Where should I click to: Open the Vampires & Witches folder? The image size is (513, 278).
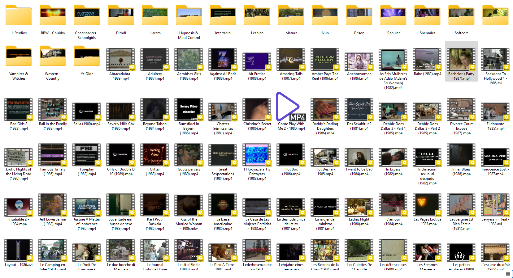pyautogui.click(x=19, y=56)
